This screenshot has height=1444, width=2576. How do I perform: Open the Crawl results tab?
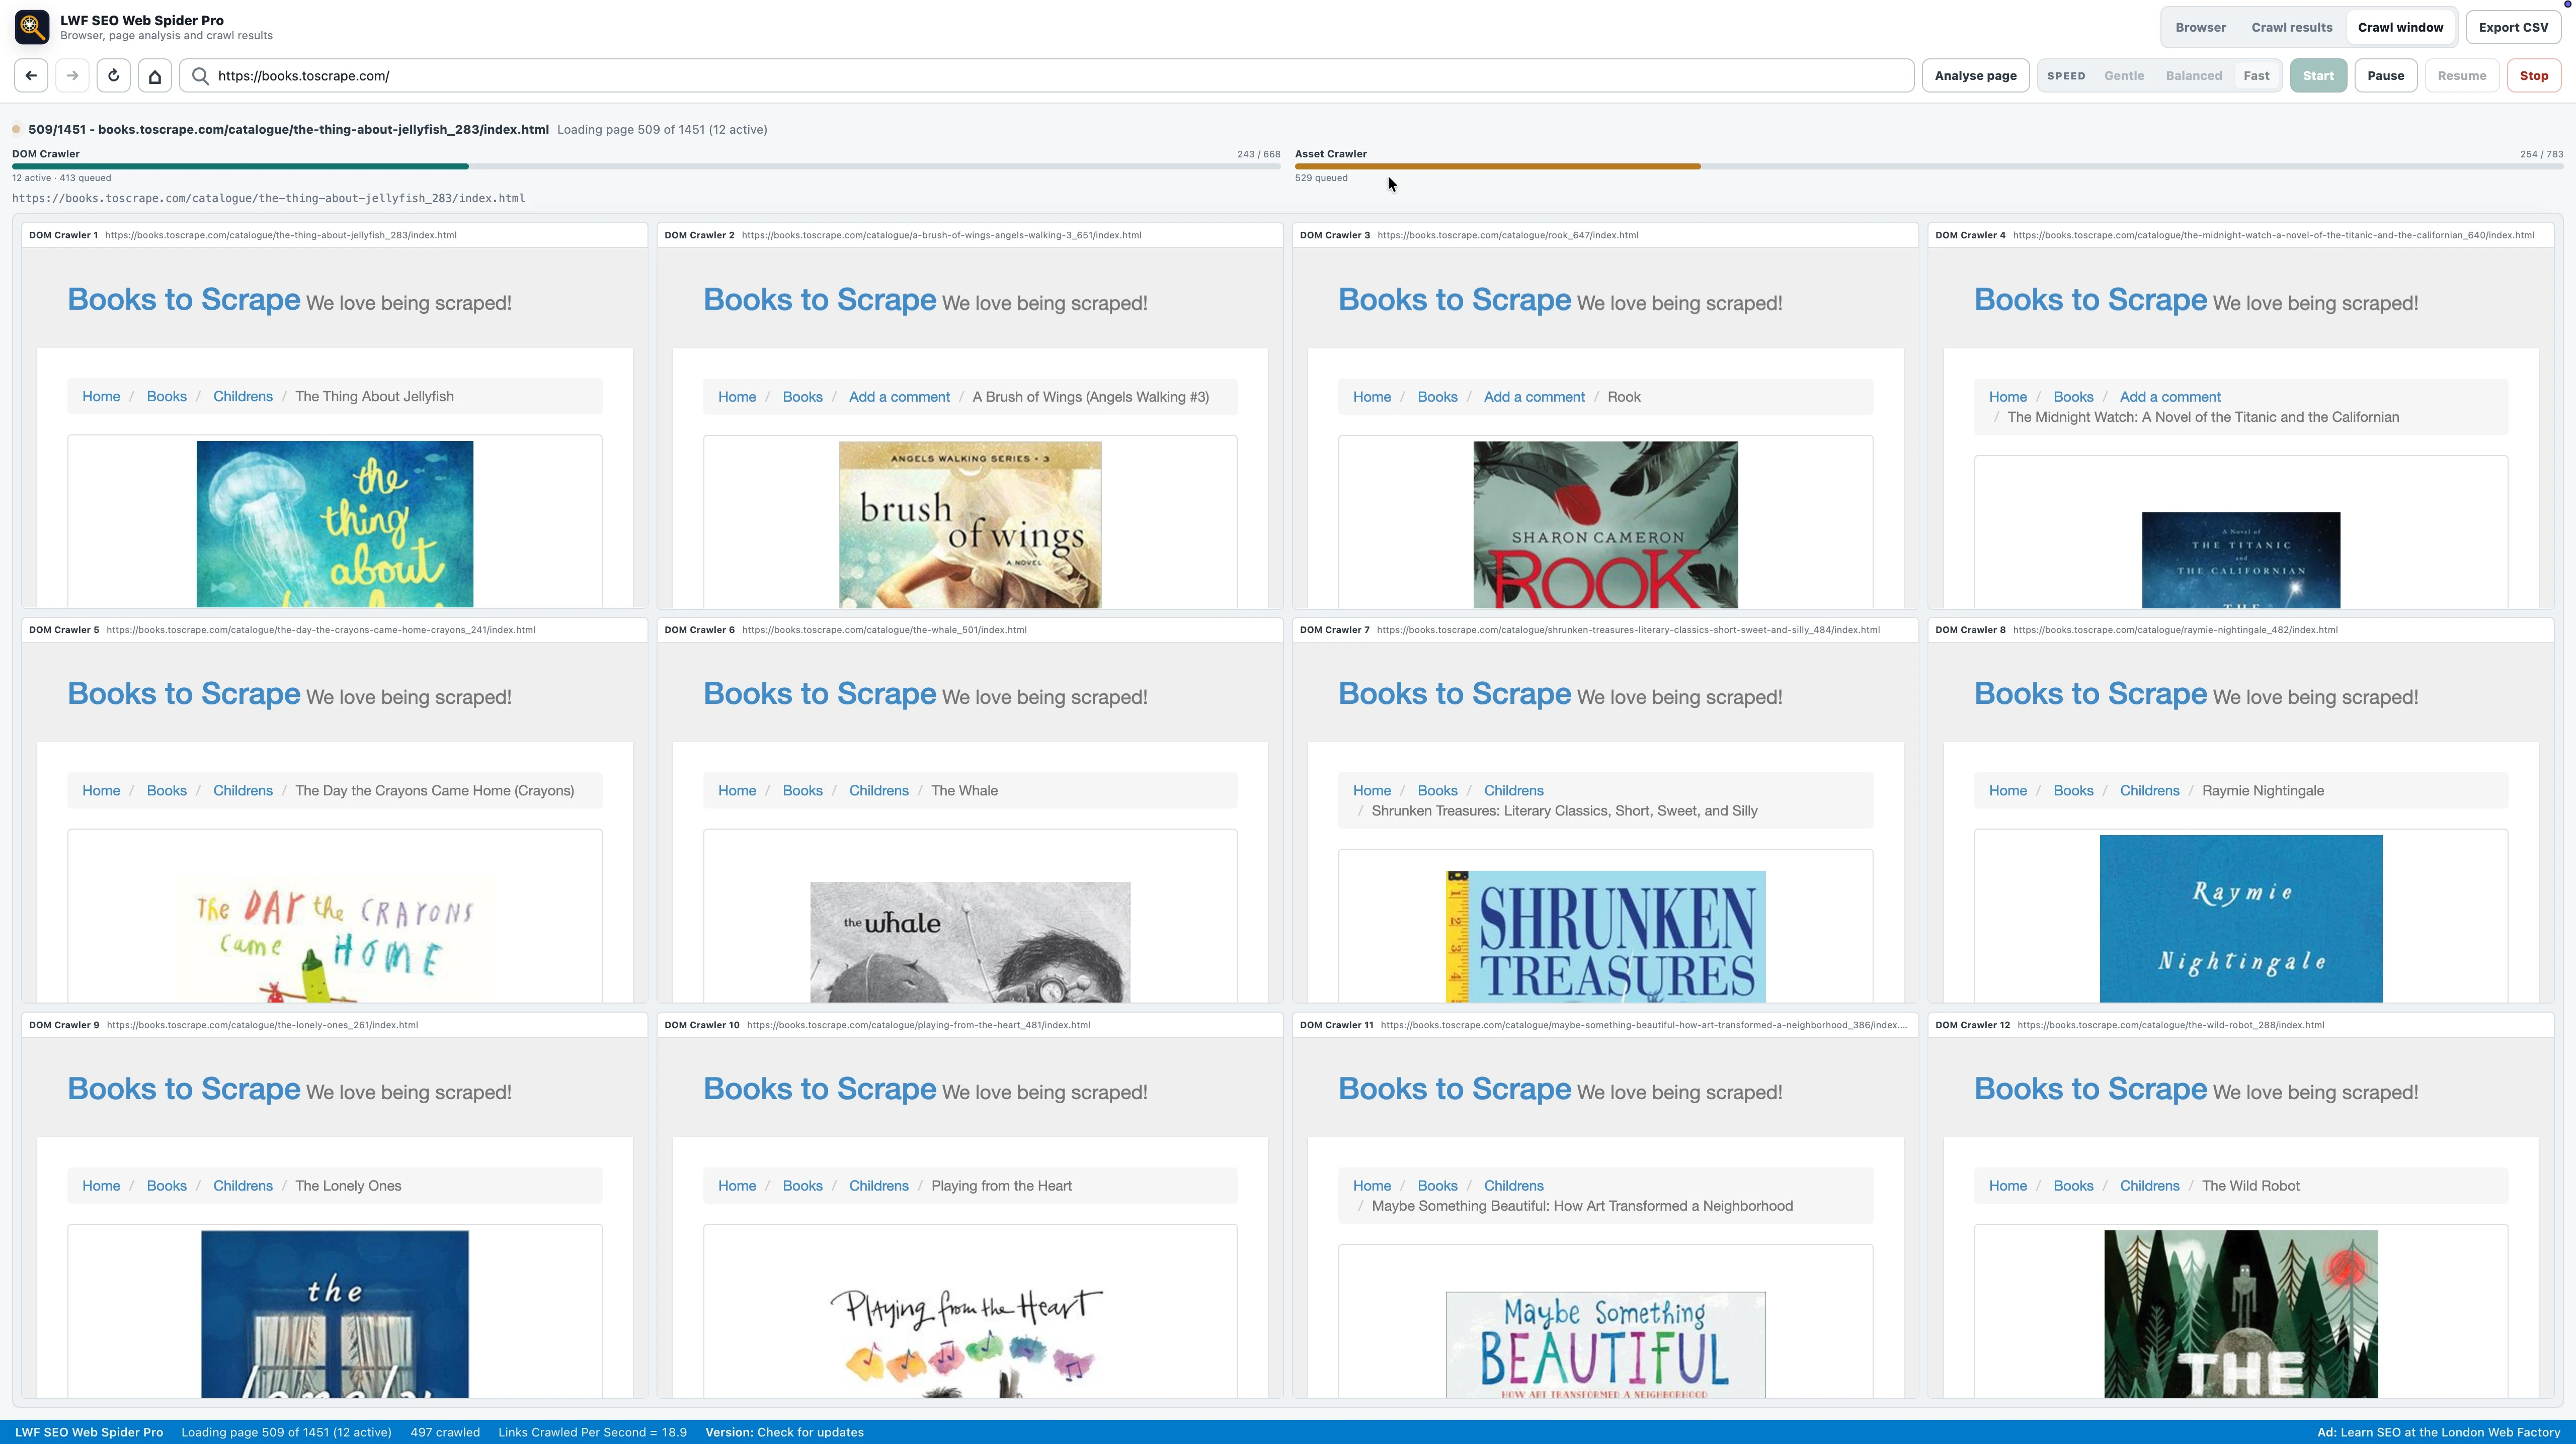tap(2291, 27)
